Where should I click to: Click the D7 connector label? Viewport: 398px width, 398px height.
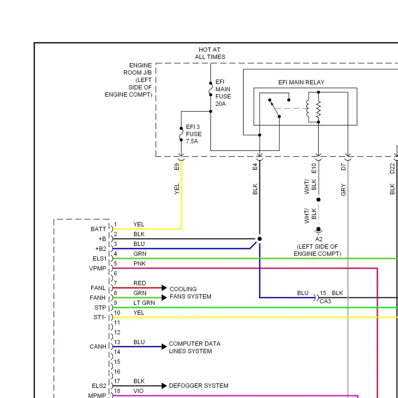(x=343, y=167)
